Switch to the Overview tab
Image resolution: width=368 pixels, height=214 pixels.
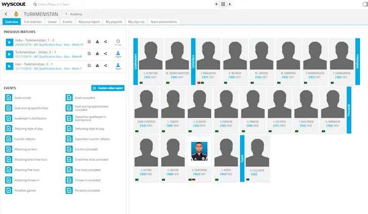(x=12, y=22)
